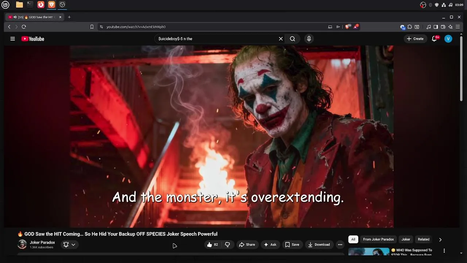Open the extensions puzzle menu
The width and height of the screenshot is (467, 263).
click(410, 27)
